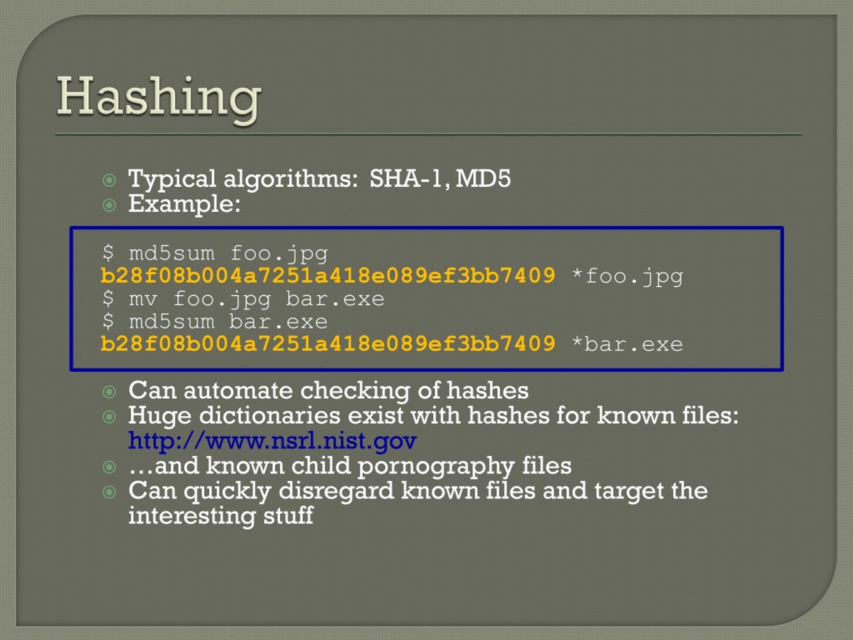
Task: Click bullet marker next to 'Example:'
Action: click(110, 205)
